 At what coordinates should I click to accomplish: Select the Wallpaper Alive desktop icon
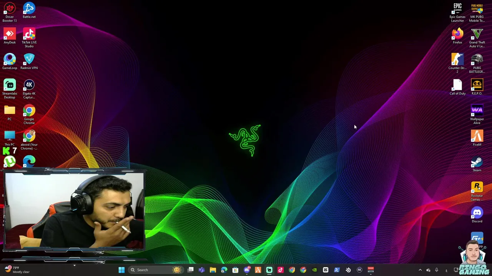[477, 115]
